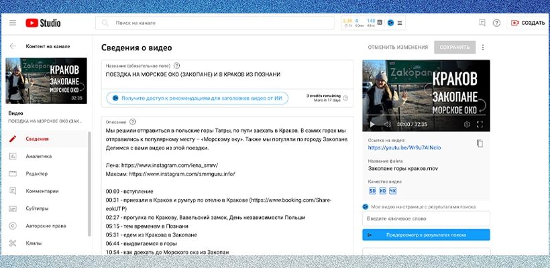
Task: Copy the video link with the copy icon
Action: coord(480,143)
